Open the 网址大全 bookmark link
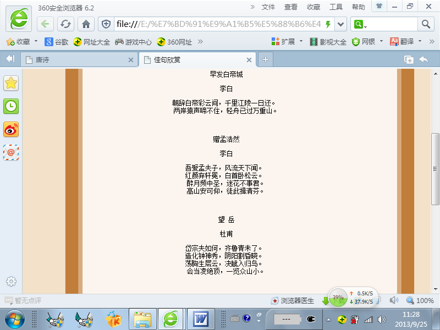Viewport: 440px width, 330px height. click(92, 42)
